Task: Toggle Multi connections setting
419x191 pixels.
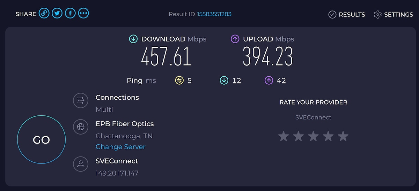Action: tap(104, 109)
